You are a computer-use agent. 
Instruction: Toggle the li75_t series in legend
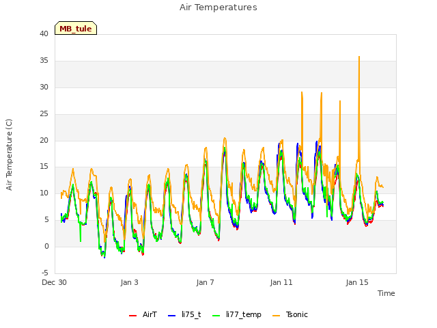coord(184,314)
